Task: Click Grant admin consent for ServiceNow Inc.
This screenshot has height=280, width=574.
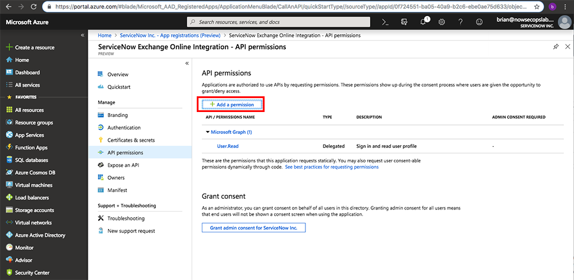Action: (x=253, y=228)
